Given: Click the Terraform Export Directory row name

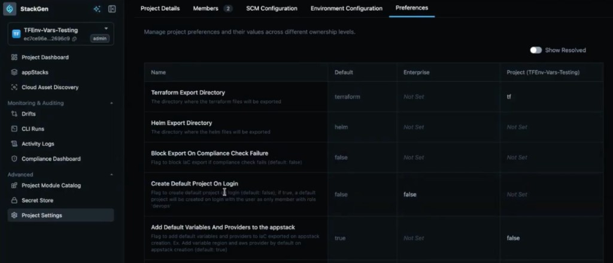Looking at the screenshot, I should (x=188, y=93).
